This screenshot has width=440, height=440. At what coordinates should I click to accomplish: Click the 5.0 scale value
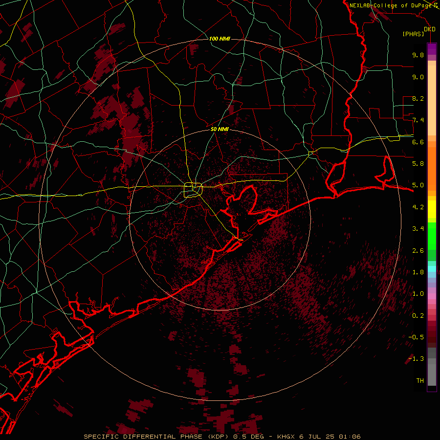[x=418, y=185]
